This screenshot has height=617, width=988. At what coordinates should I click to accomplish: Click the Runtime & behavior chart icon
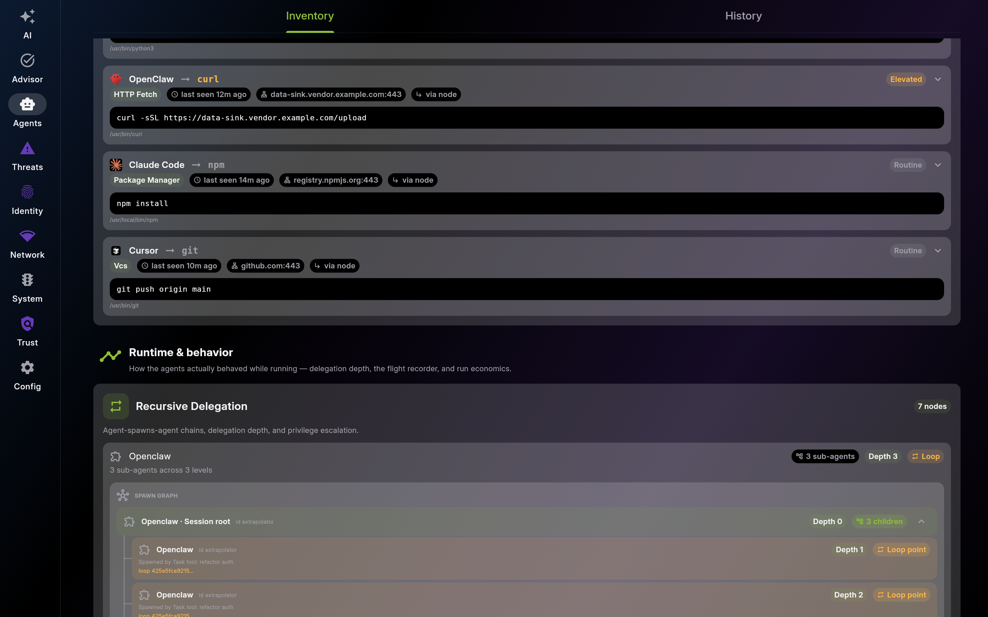click(x=110, y=356)
